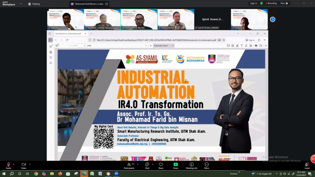This screenshot has width=315, height=177.
Task: Show next participants with blue arrow
Action: 273,19
